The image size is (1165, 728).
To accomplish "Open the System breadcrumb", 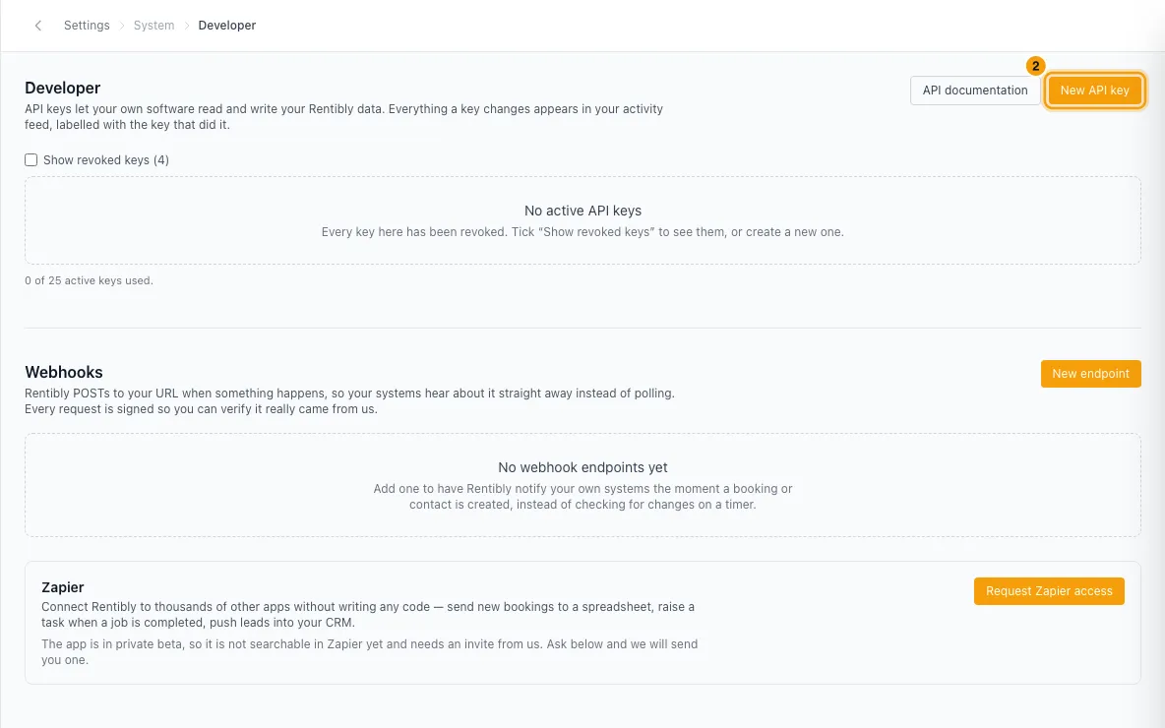I will pos(153,26).
